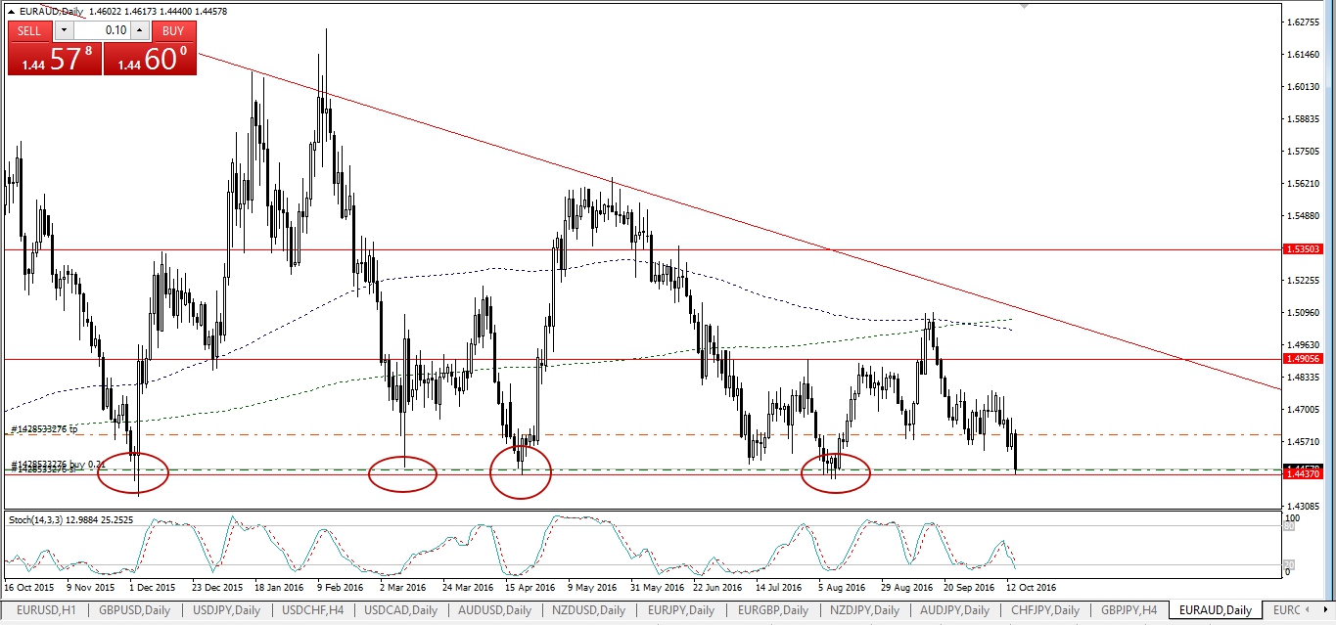The height and width of the screenshot is (625, 1336).
Task: Select the USDCAD,Daily chart tab
Action: 400,610
